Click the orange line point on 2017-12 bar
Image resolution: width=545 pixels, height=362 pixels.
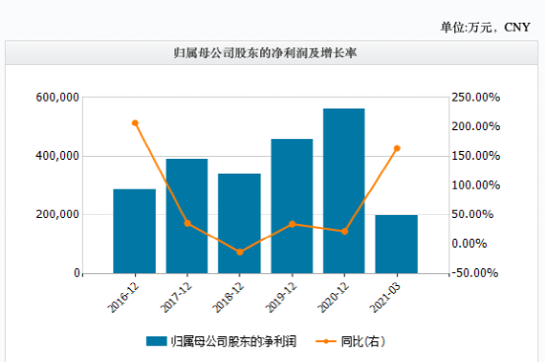click(187, 223)
